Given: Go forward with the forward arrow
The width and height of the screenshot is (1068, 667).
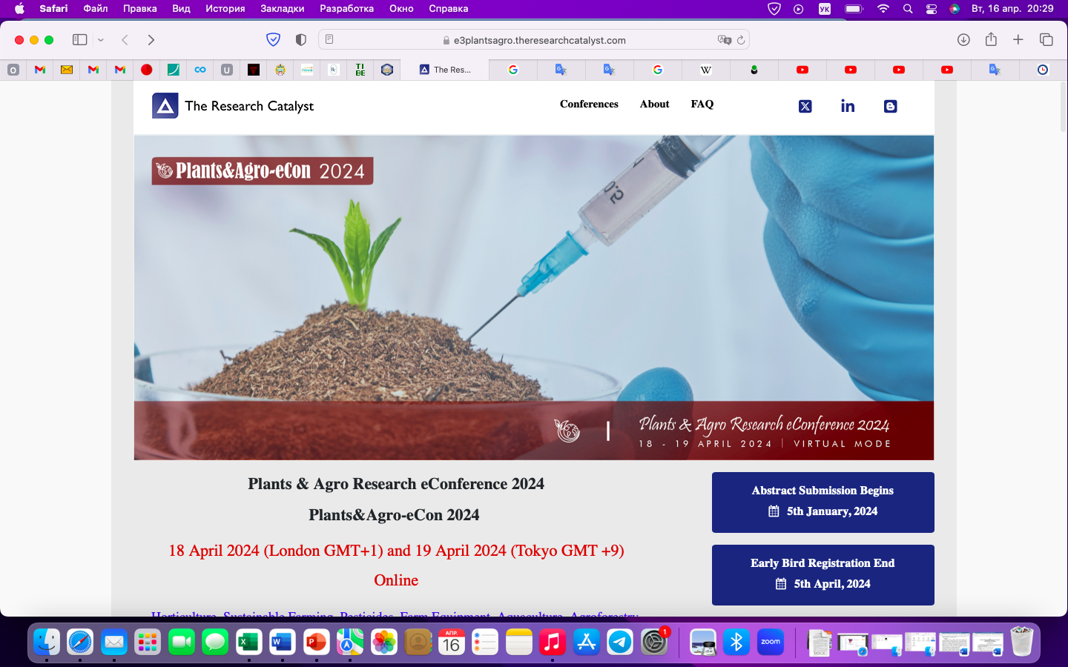Looking at the screenshot, I should 151,40.
